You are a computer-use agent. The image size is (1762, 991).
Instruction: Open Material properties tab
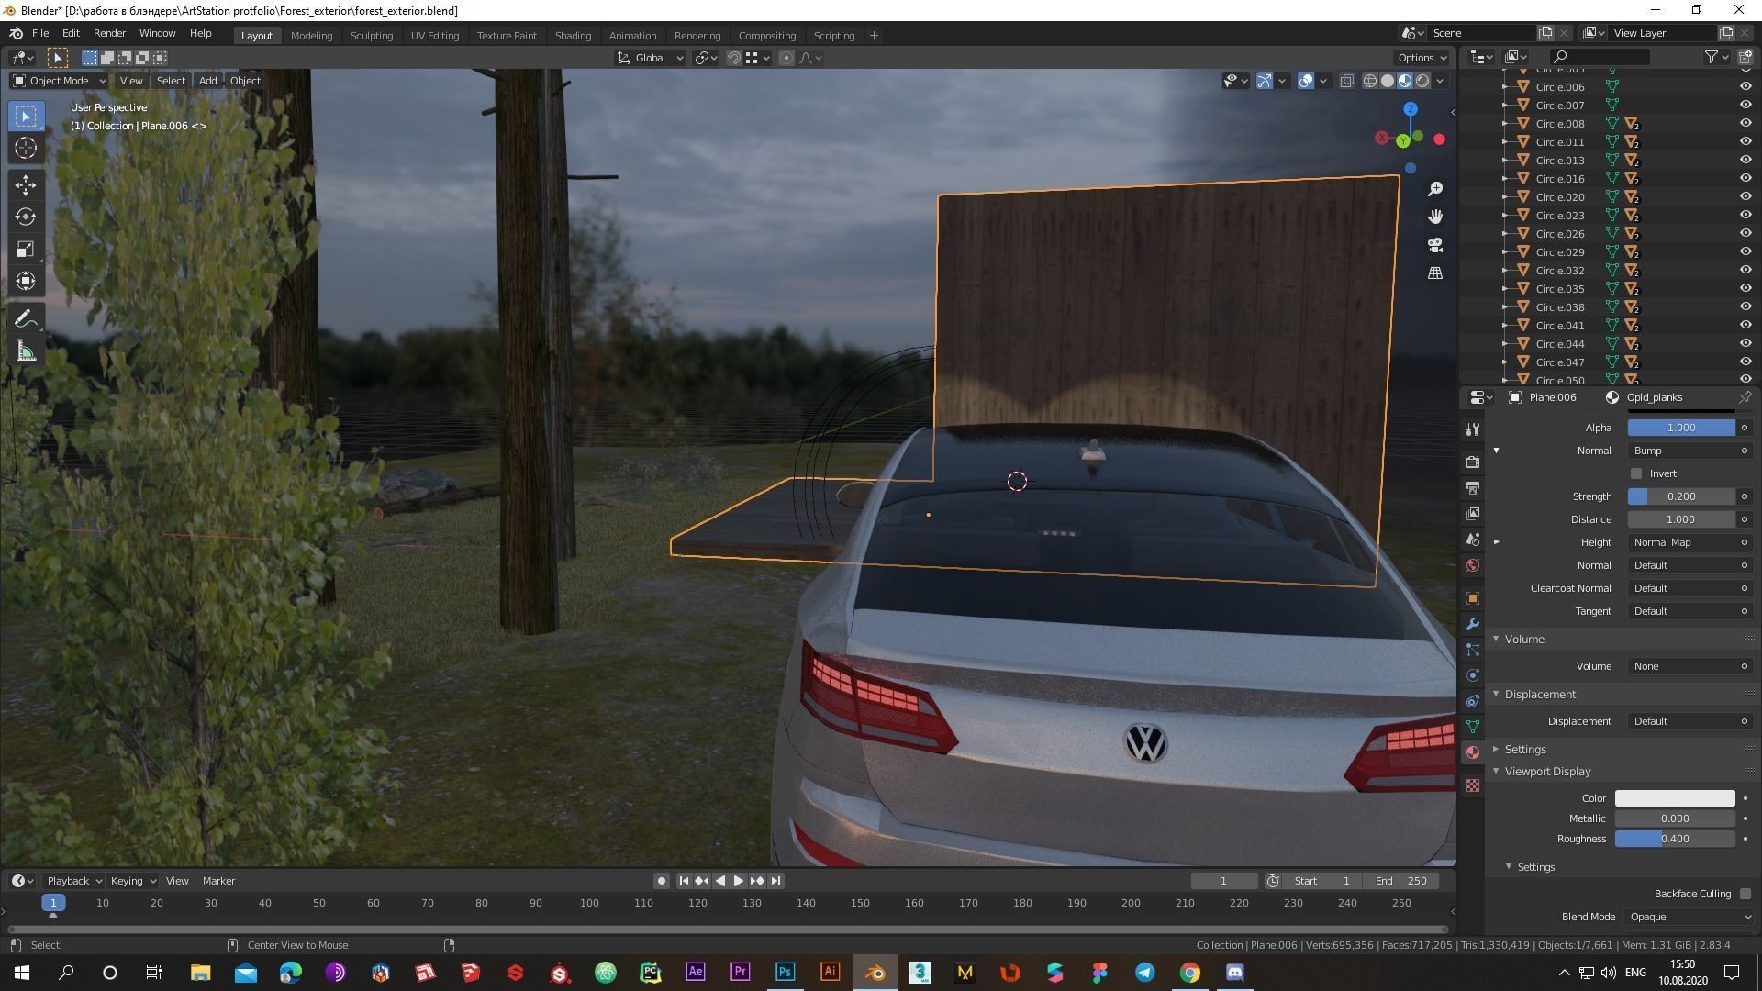(1473, 752)
